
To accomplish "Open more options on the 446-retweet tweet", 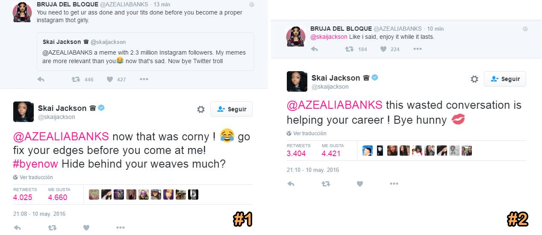I will pos(144,79).
